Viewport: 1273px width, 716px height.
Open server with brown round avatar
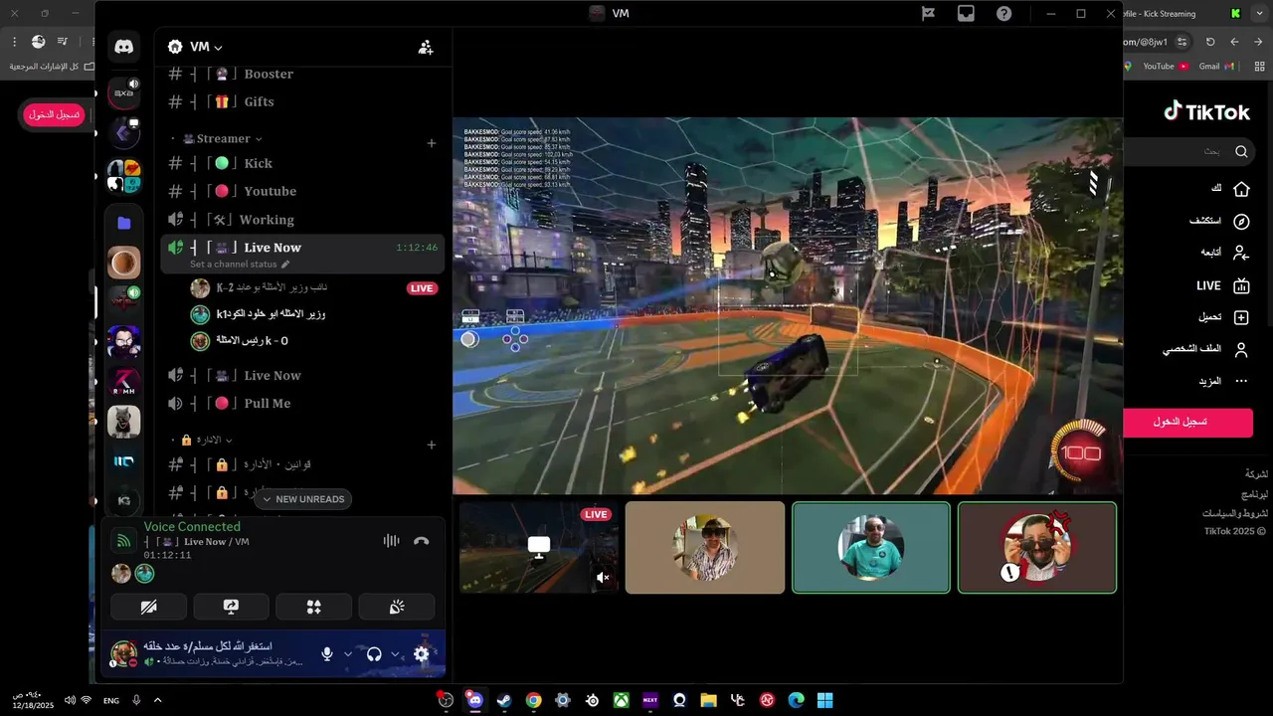pyautogui.click(x=124, y=263)
